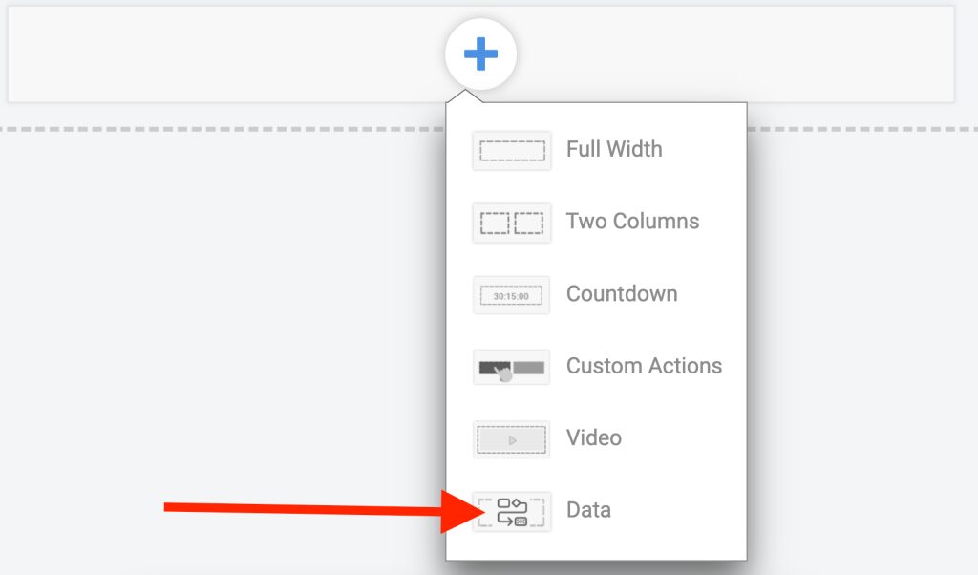This screenshot has height=575, width=978.
Task: Select the Countdown text option
Action: pyautogui.click(x=622, y=293)
